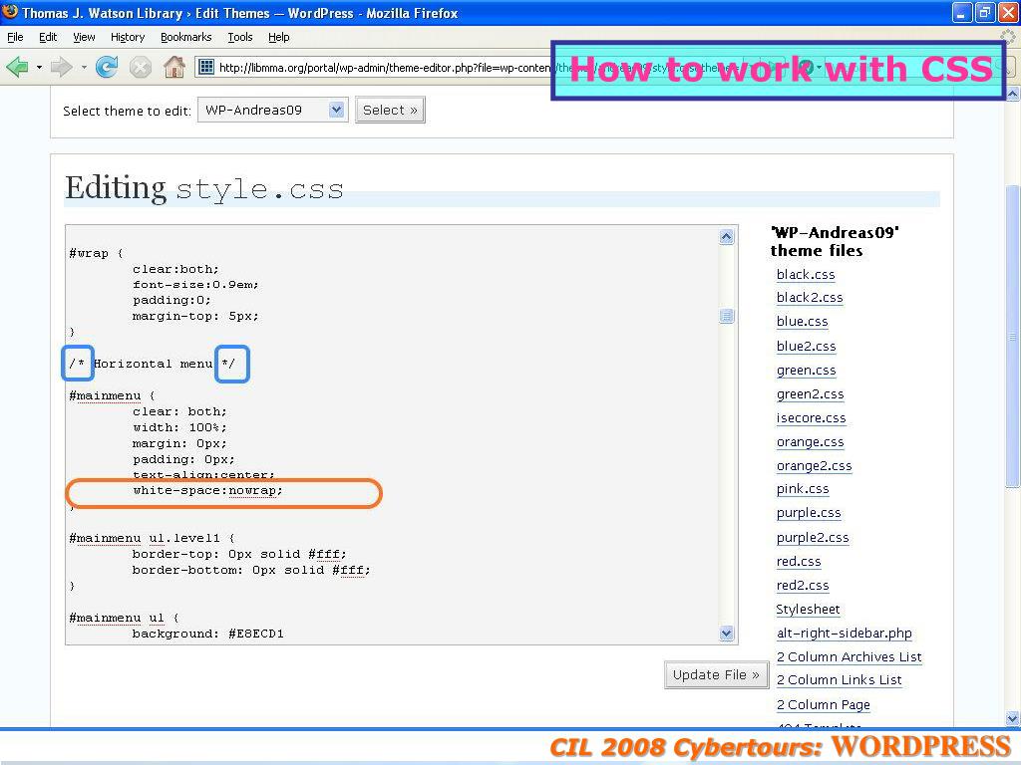Click the code editor scroll up arrow
1021x765 pixels.
point(727,237)
